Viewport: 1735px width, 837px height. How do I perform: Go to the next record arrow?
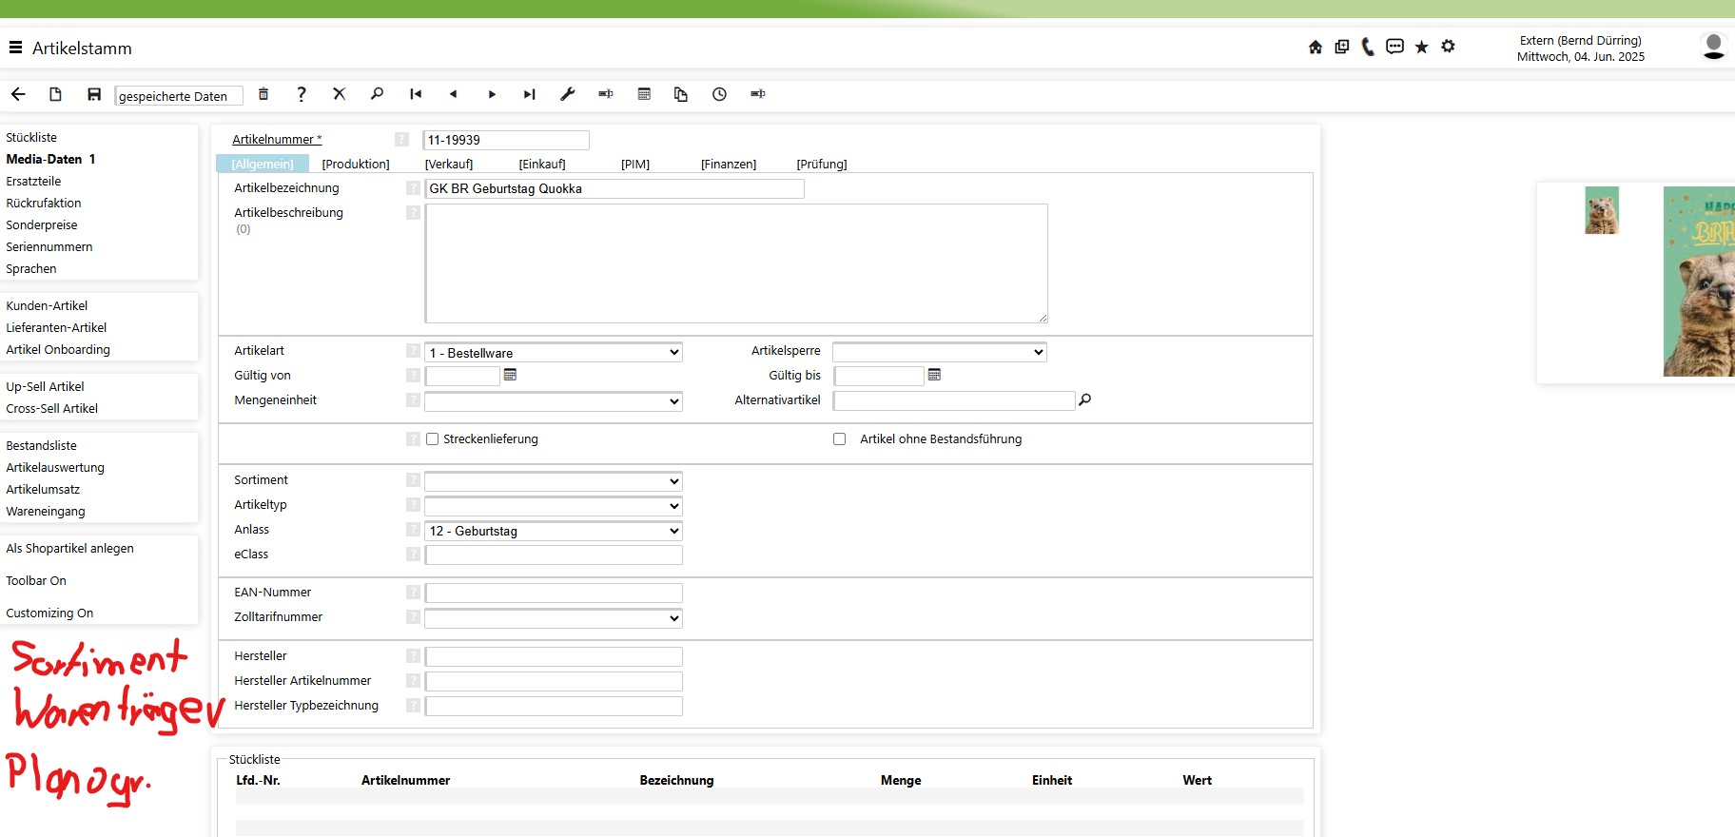click(x=492, y=94)
